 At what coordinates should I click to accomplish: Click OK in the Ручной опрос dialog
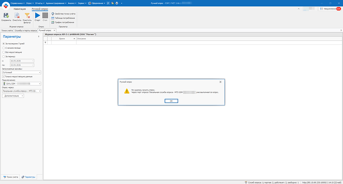point(171,101)
